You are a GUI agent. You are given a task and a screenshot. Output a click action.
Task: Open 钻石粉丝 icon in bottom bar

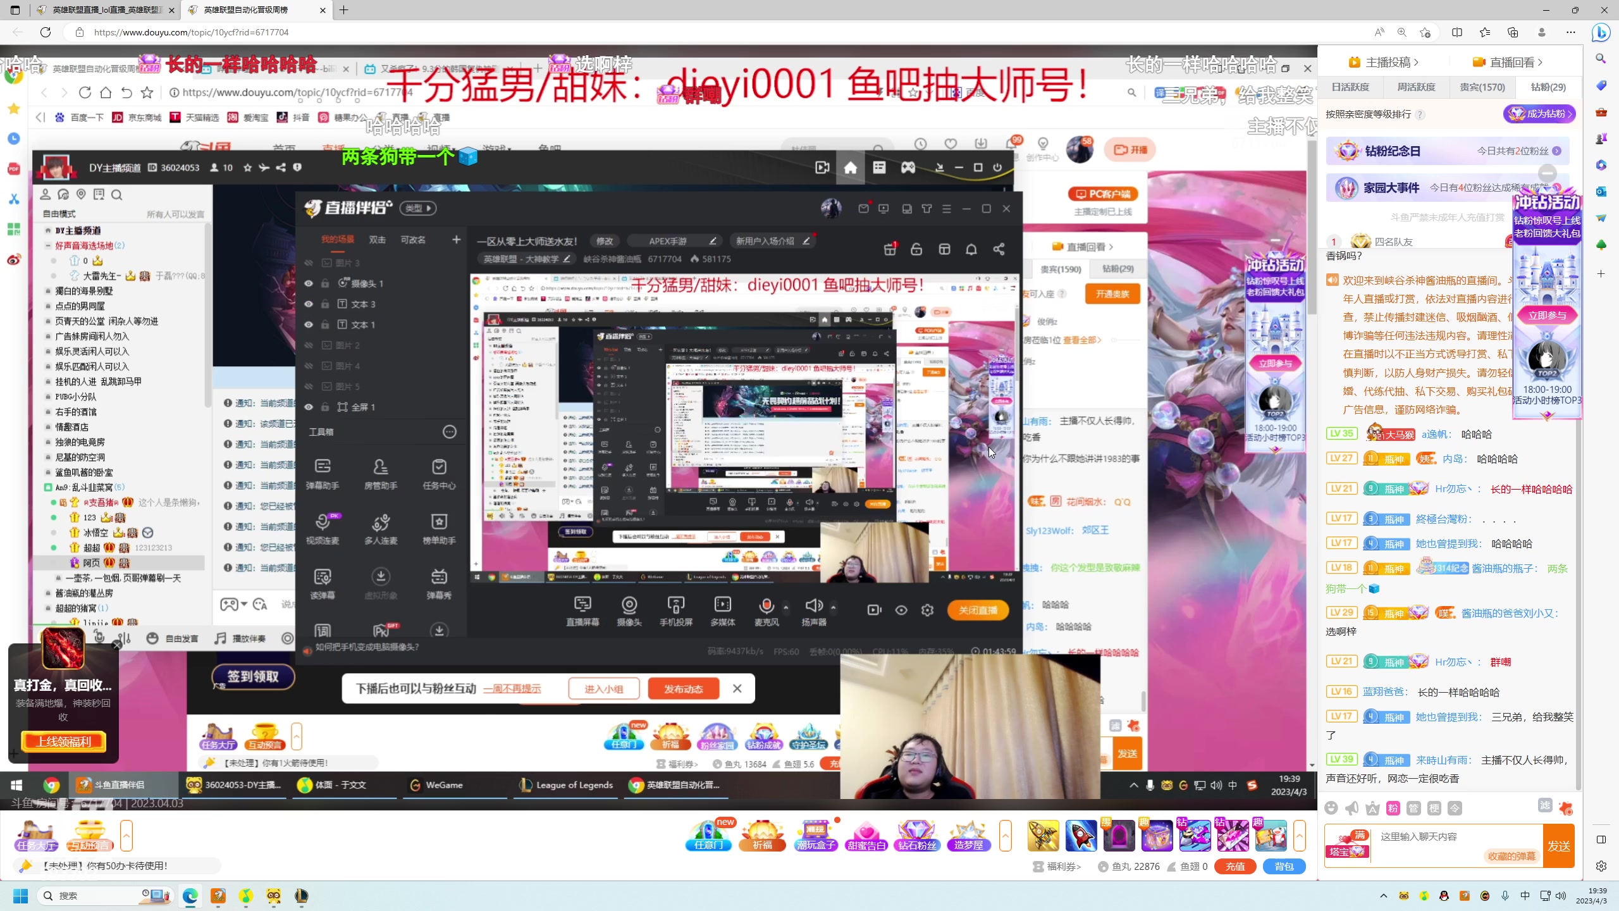tap(917, 836)
